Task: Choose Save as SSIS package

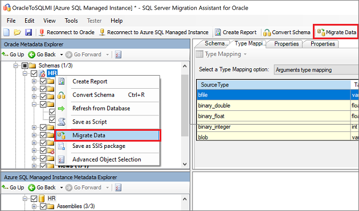Action: point(107,146)
